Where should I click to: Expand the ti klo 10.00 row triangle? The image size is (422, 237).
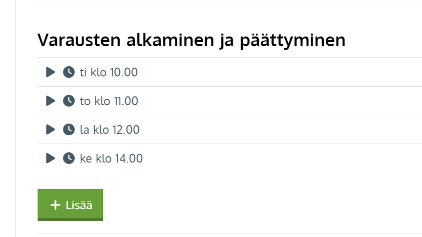pyautogui.click(x=50, y=73)
